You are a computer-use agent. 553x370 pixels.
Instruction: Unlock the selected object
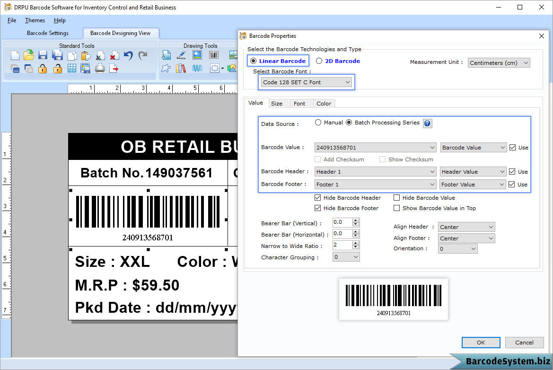click(x=58, y=69)
